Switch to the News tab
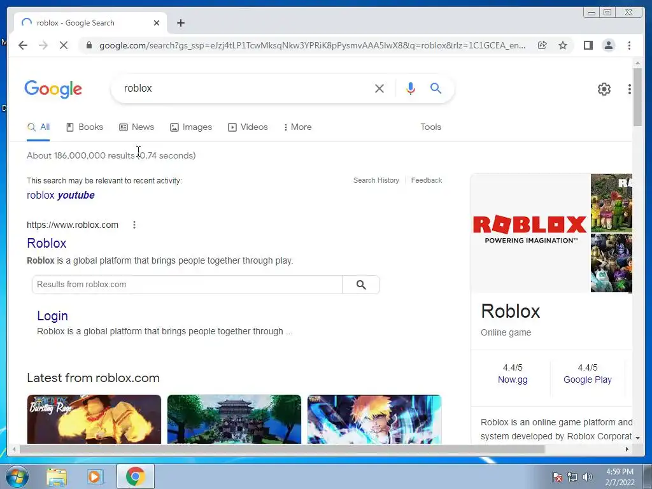The width and height of the screenshot is (652, 489). [x=136, y=127]
